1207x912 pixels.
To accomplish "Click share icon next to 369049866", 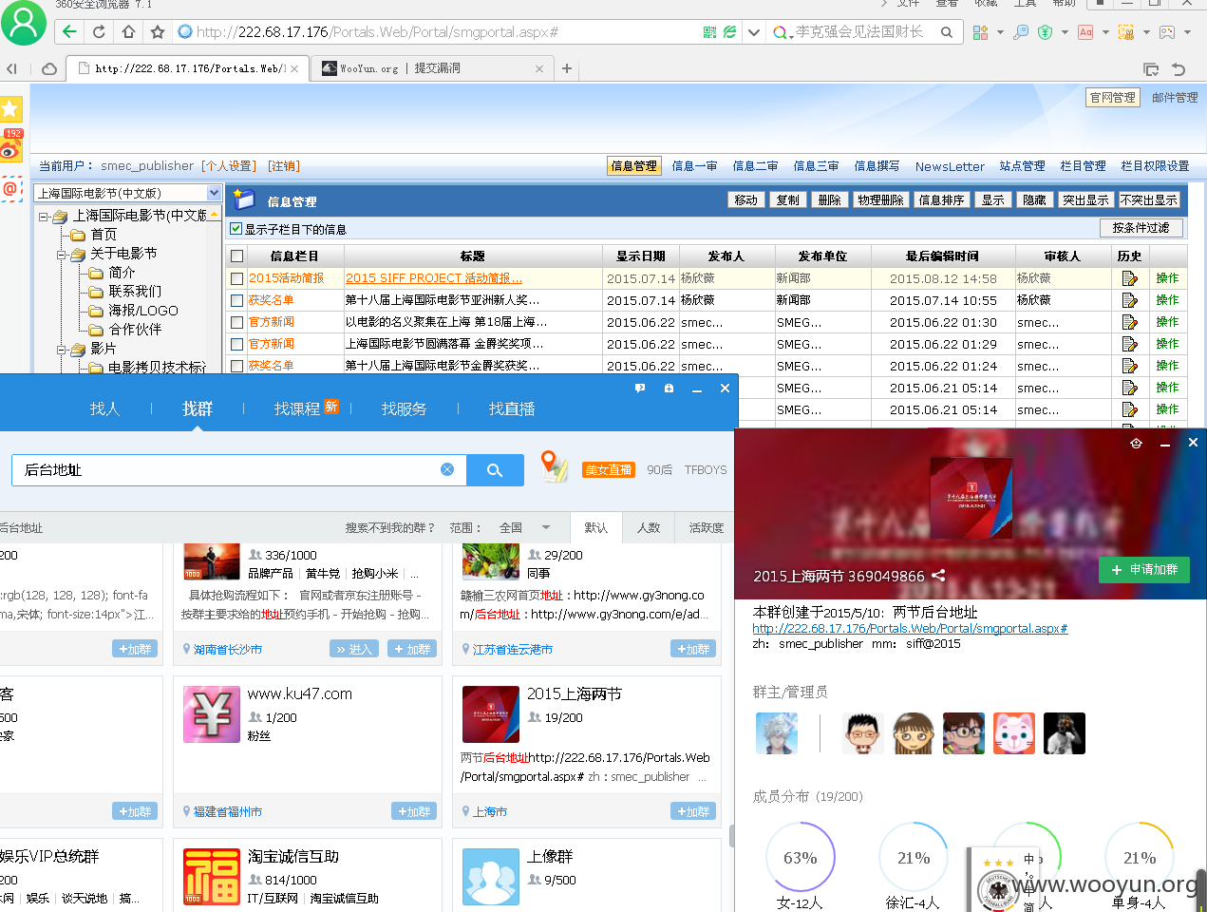I will pyautogui.click(x=938, y=576).
